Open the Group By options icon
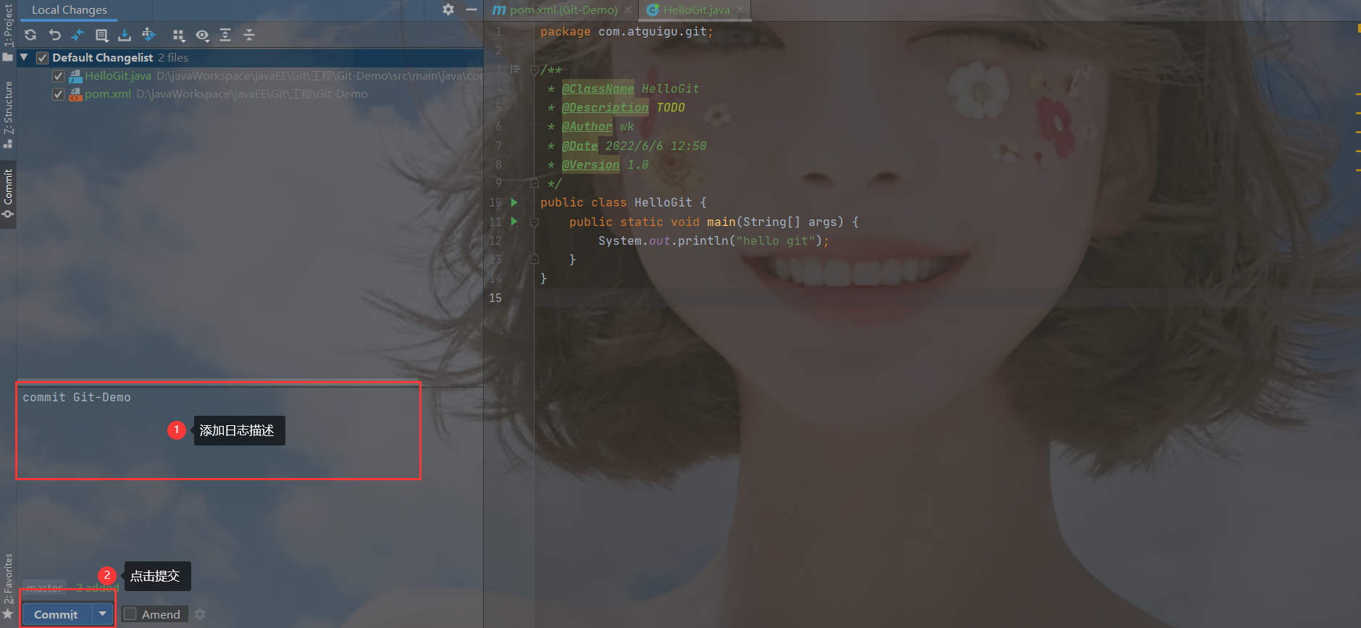This screenshot has width=1361, height=628. (179, 35)
